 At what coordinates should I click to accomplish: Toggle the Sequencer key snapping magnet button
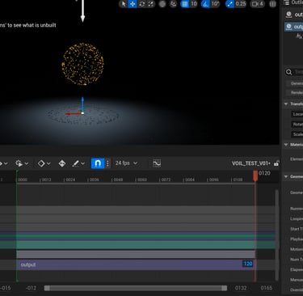click(x=98, y=163)
